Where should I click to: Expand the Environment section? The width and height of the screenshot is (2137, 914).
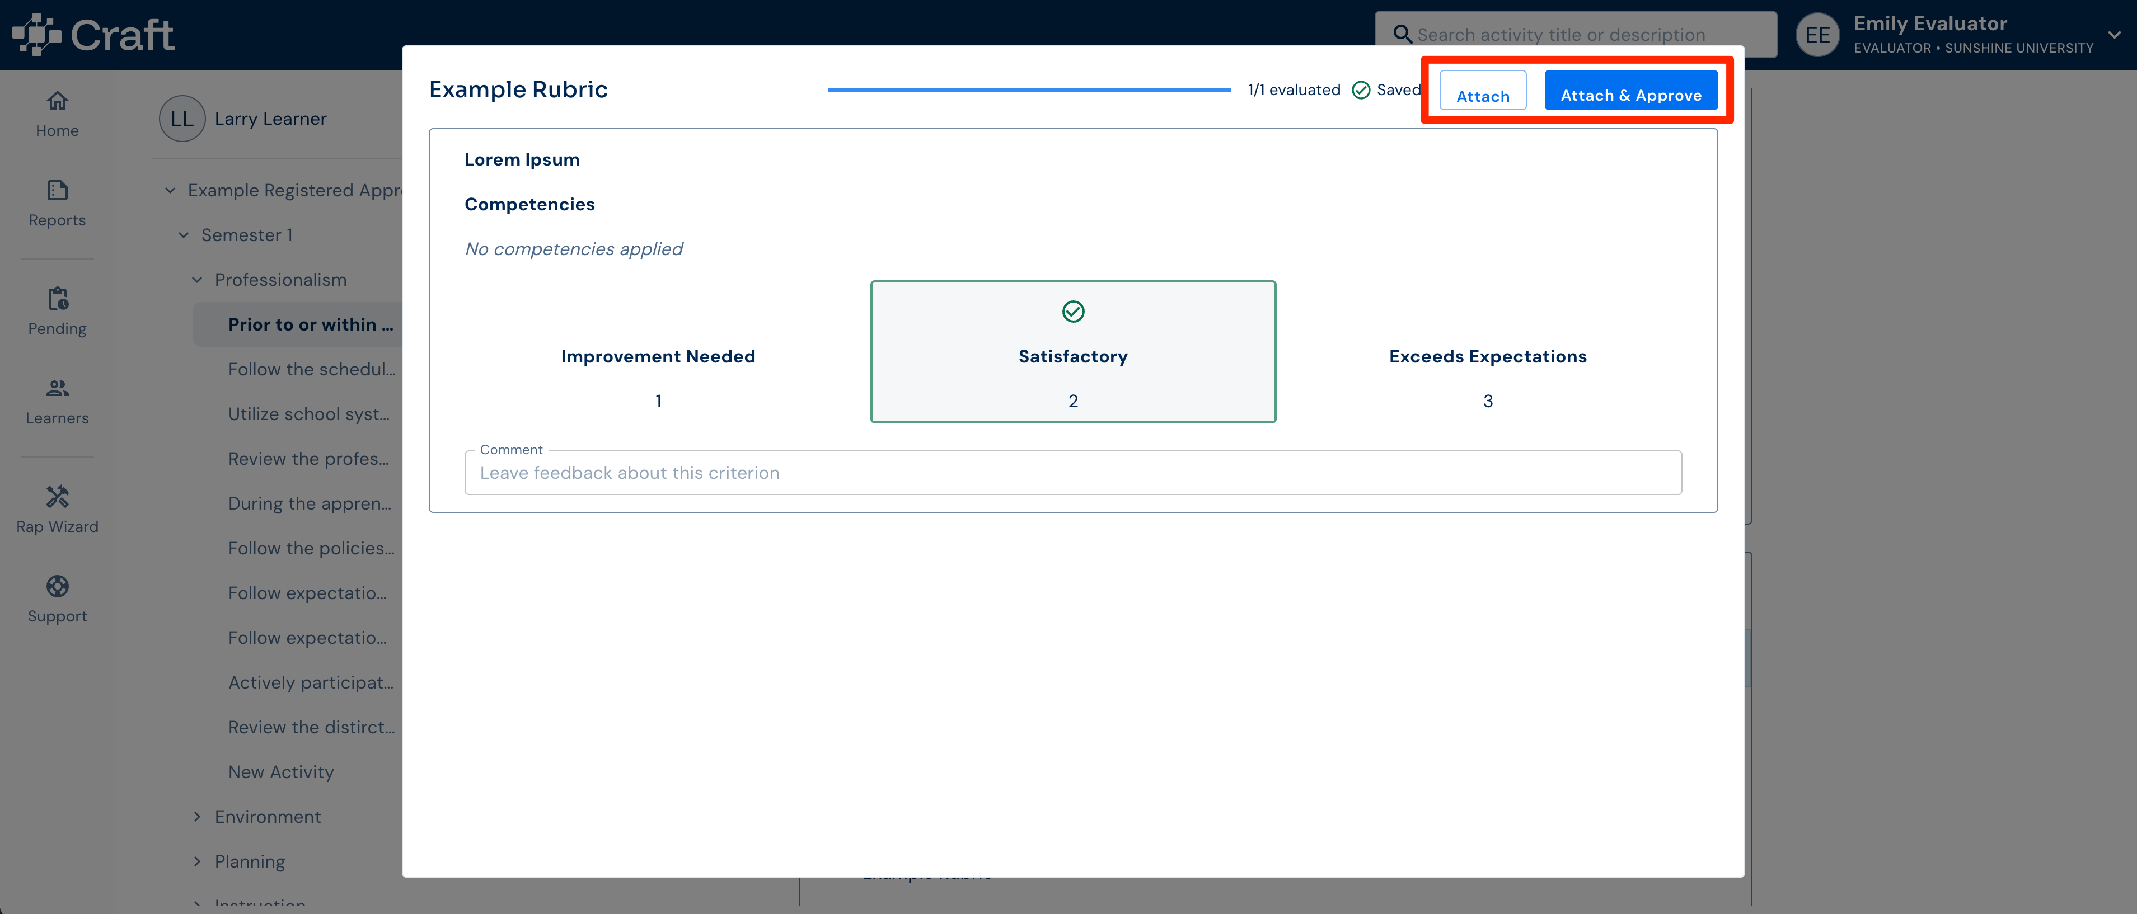(196, 817)
